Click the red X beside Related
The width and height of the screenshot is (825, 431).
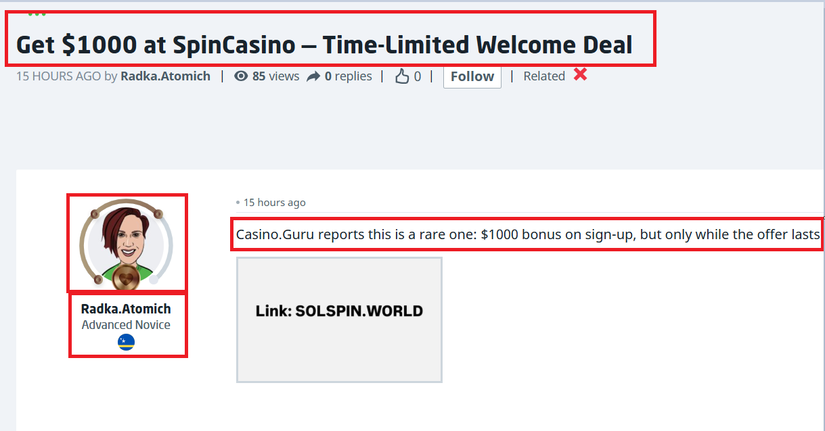(580, 74)
